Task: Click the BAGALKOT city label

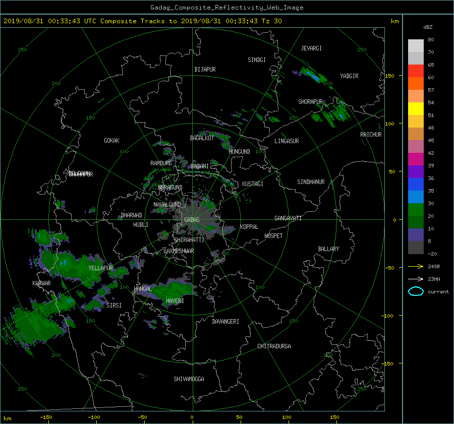Action: (x=202, y=138)
